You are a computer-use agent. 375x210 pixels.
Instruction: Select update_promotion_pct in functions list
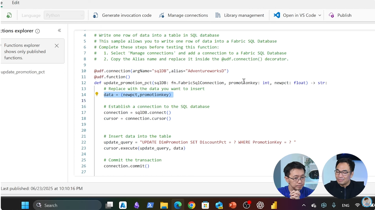(23, 72)
